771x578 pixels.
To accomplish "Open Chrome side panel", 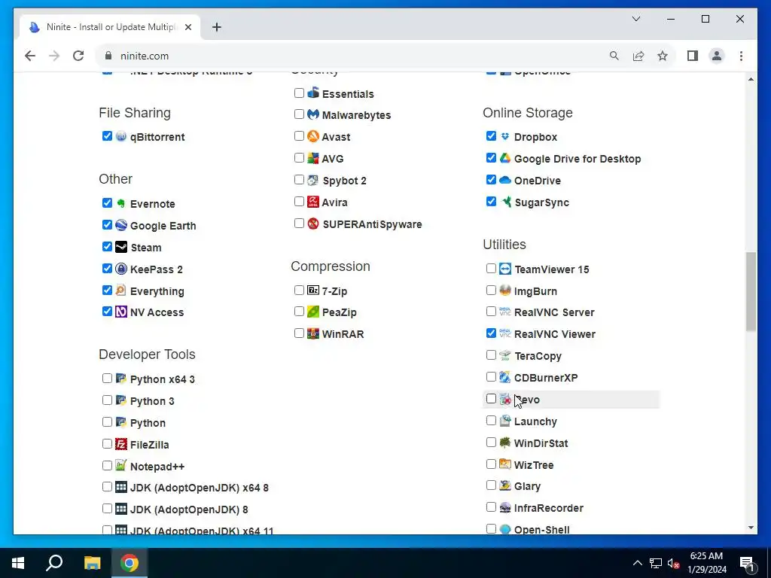I will point(693,56).
